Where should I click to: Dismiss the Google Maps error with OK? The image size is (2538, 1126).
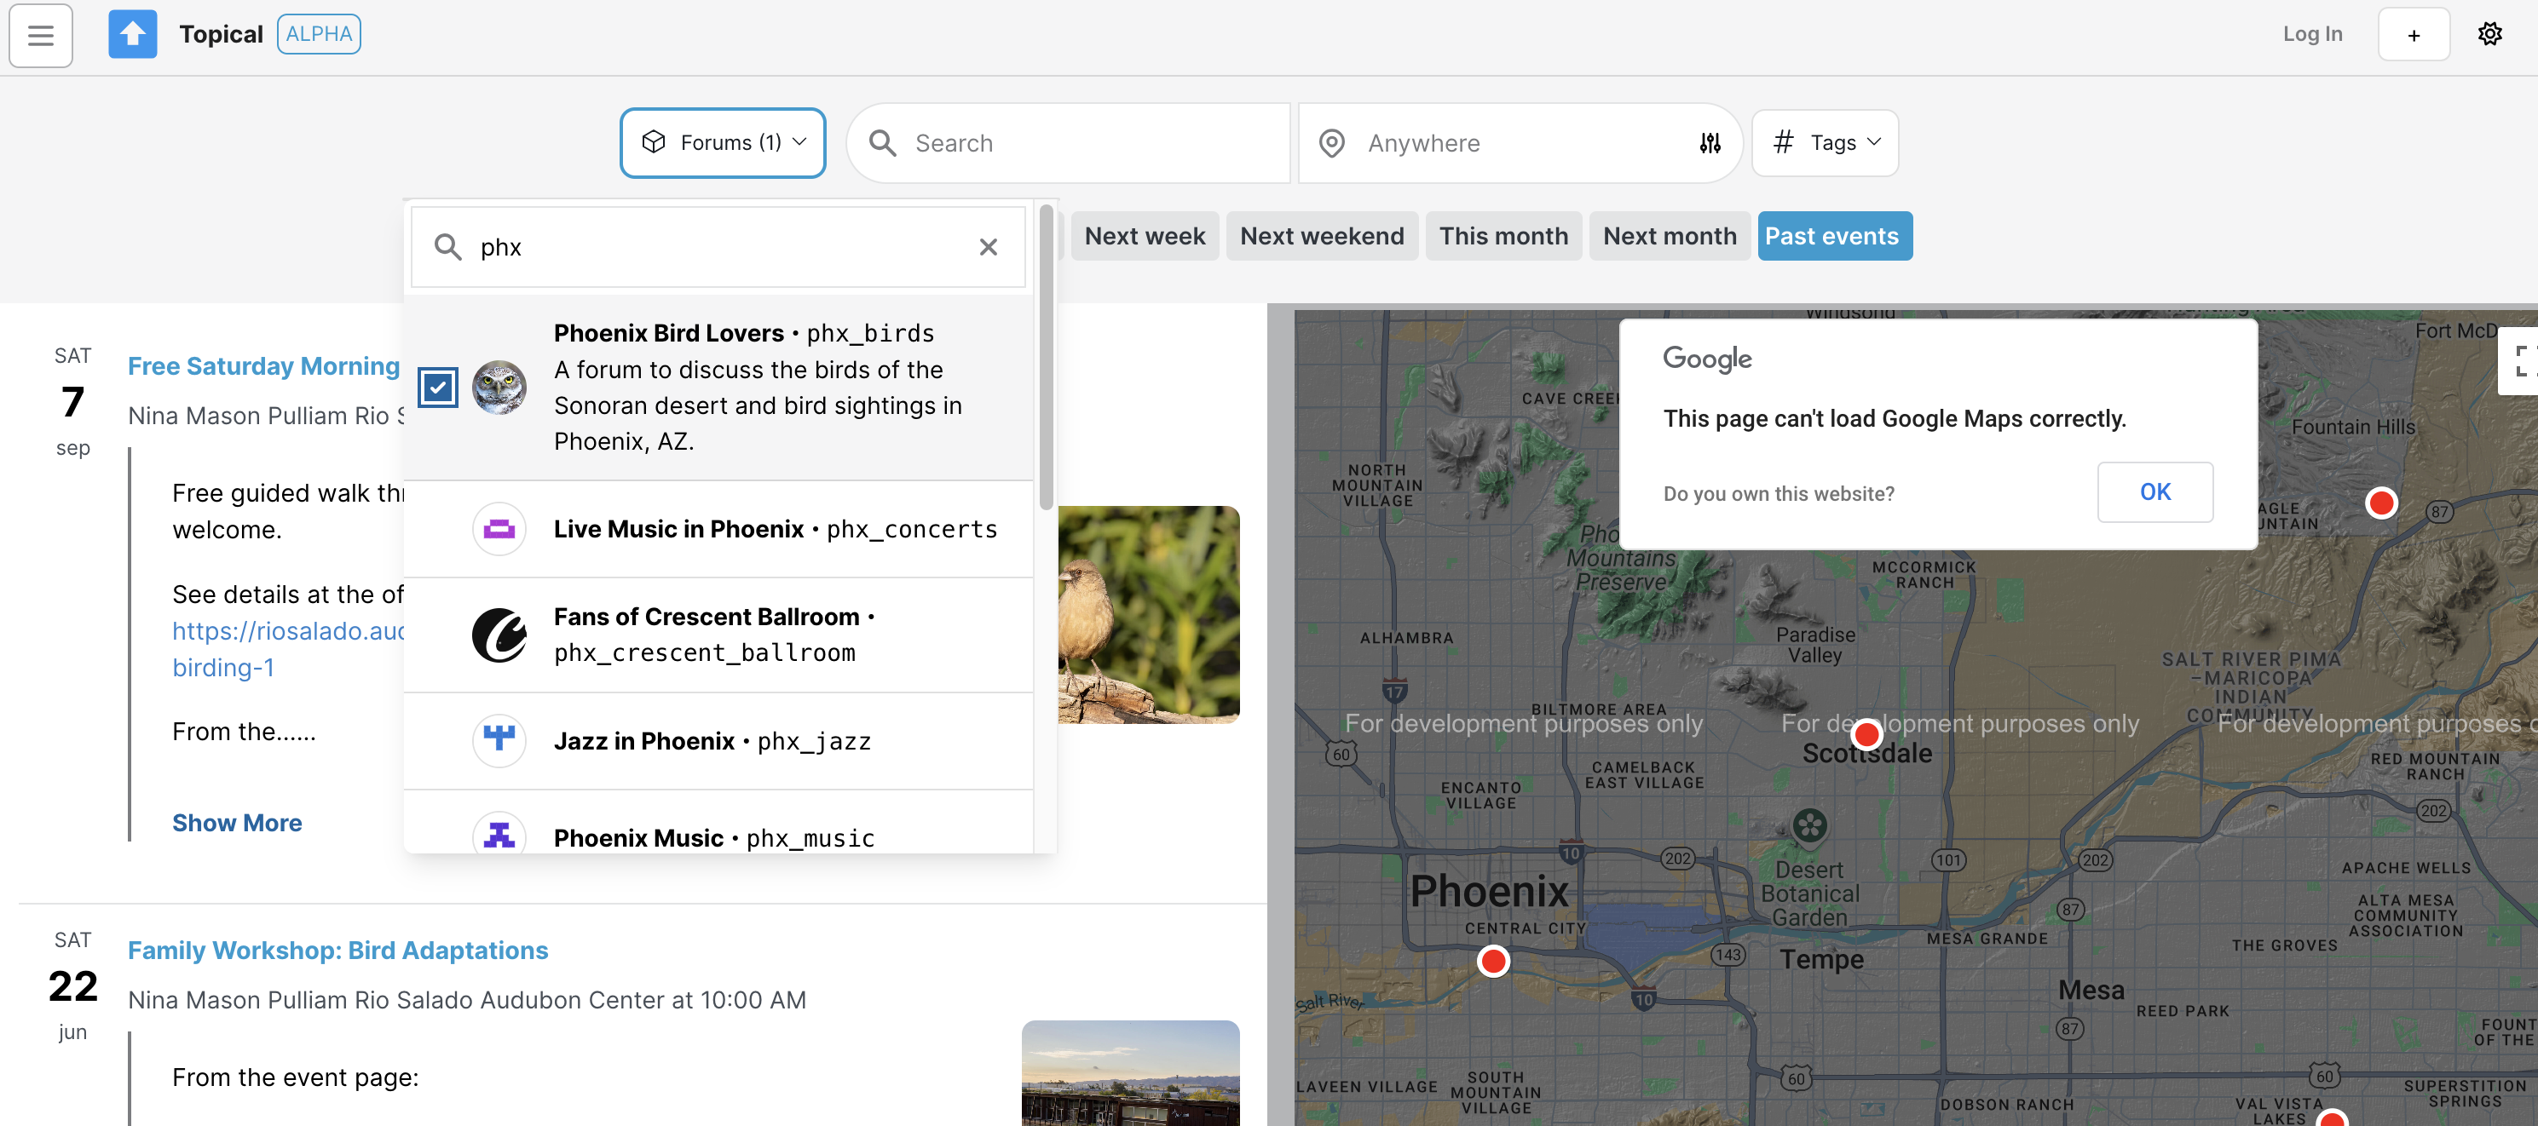pos(2154,492)
